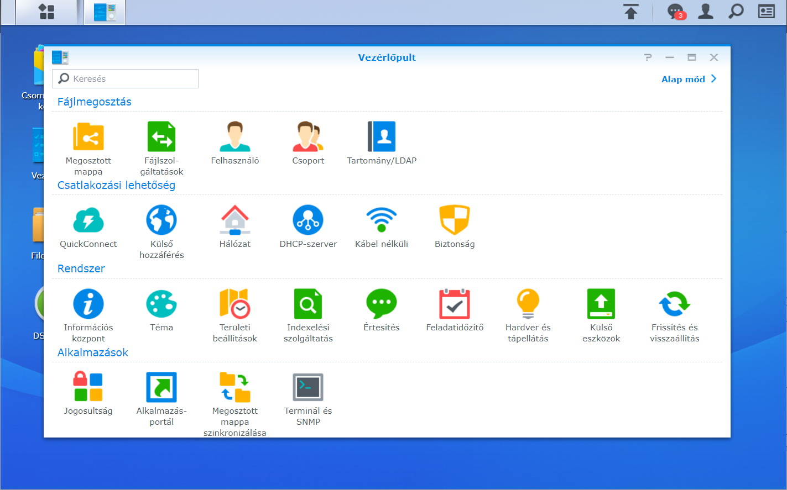Open the DHCP-szerver icon
787x490 pixels.
tap(308, 220)
